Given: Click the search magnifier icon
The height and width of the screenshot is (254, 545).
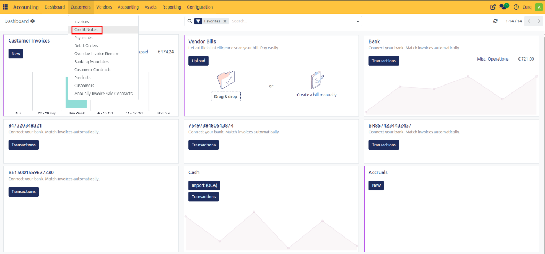Looking at the screenshot, I should point(189,21).
